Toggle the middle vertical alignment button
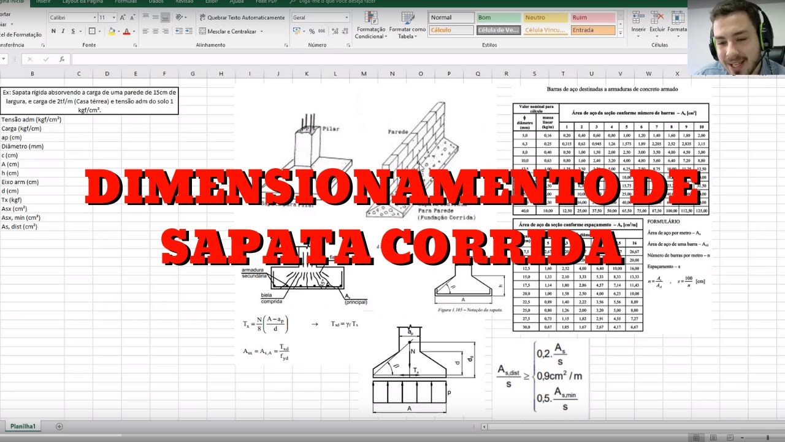 (x=156, y=18)
